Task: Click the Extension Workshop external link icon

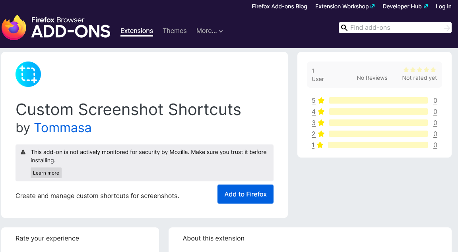Action: point(373,6)
